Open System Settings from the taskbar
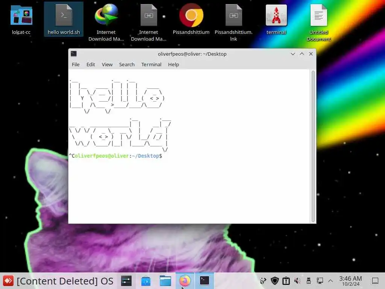The height and width of the screenshot is (289, 385). 126,281
